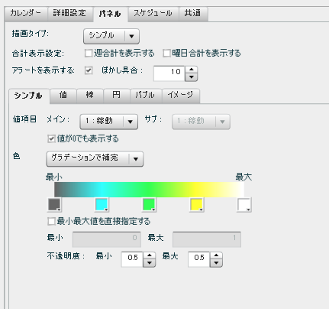Click the disabled 最大 value field

coord(207,239)
